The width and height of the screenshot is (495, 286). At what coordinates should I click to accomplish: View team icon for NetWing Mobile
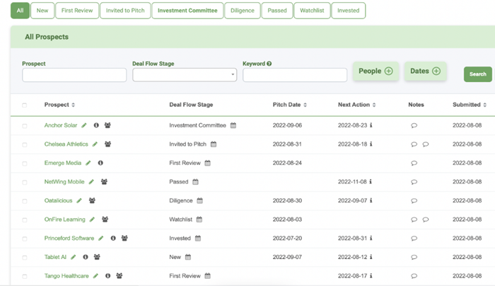104,182
